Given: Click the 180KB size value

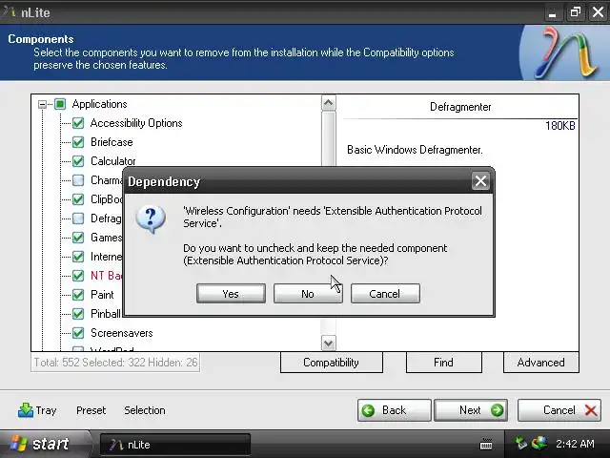Looking at the screenshot, I should pos(559,126).
